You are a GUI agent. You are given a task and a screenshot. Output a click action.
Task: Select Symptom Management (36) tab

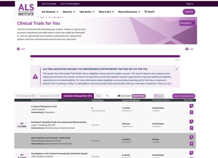pos(77,96)
